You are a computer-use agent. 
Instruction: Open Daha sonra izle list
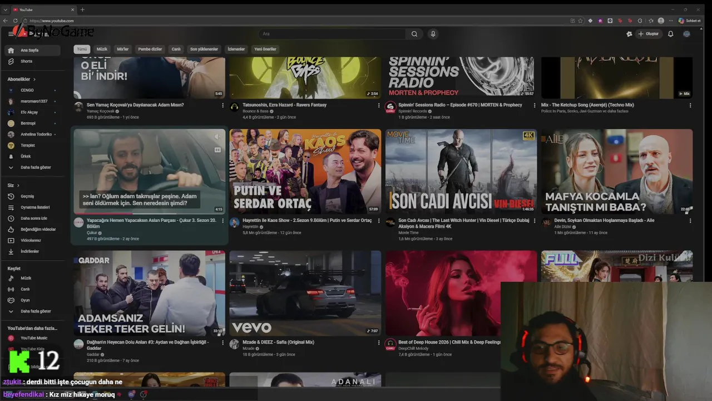33,218
